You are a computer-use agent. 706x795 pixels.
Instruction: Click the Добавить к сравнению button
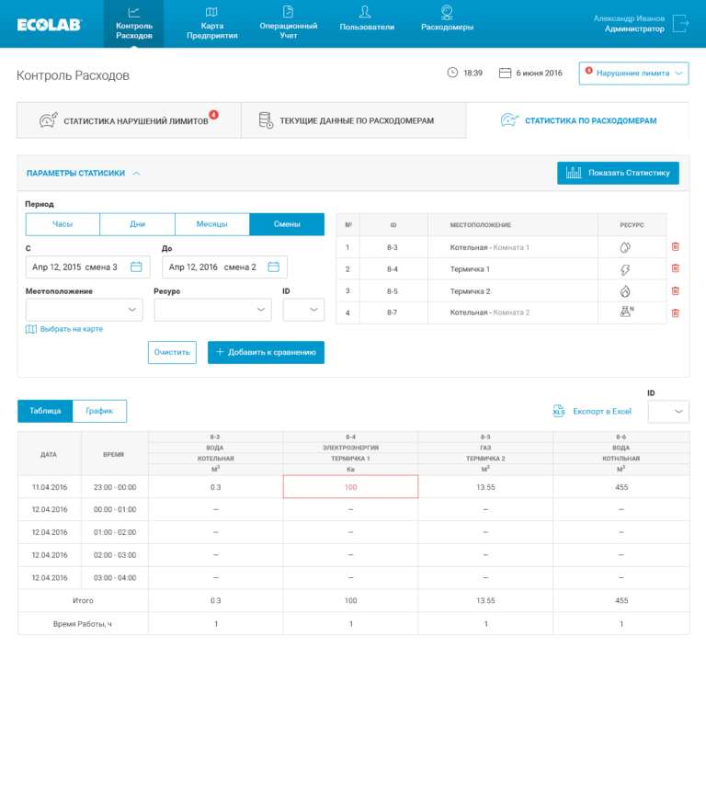[x=266, y=352]
